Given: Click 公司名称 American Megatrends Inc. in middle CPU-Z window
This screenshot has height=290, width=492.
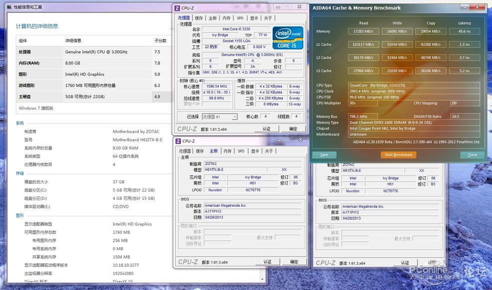Looking at the screenshot, I should [x=253, y=206].
